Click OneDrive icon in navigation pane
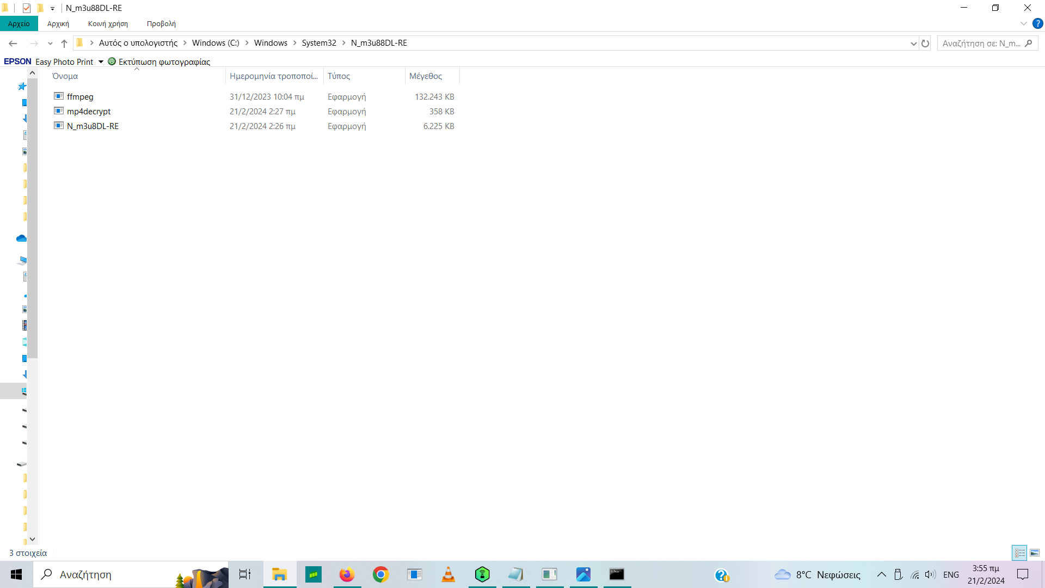The width and height of the screenshot is (1045, 588). coord(21,238)
